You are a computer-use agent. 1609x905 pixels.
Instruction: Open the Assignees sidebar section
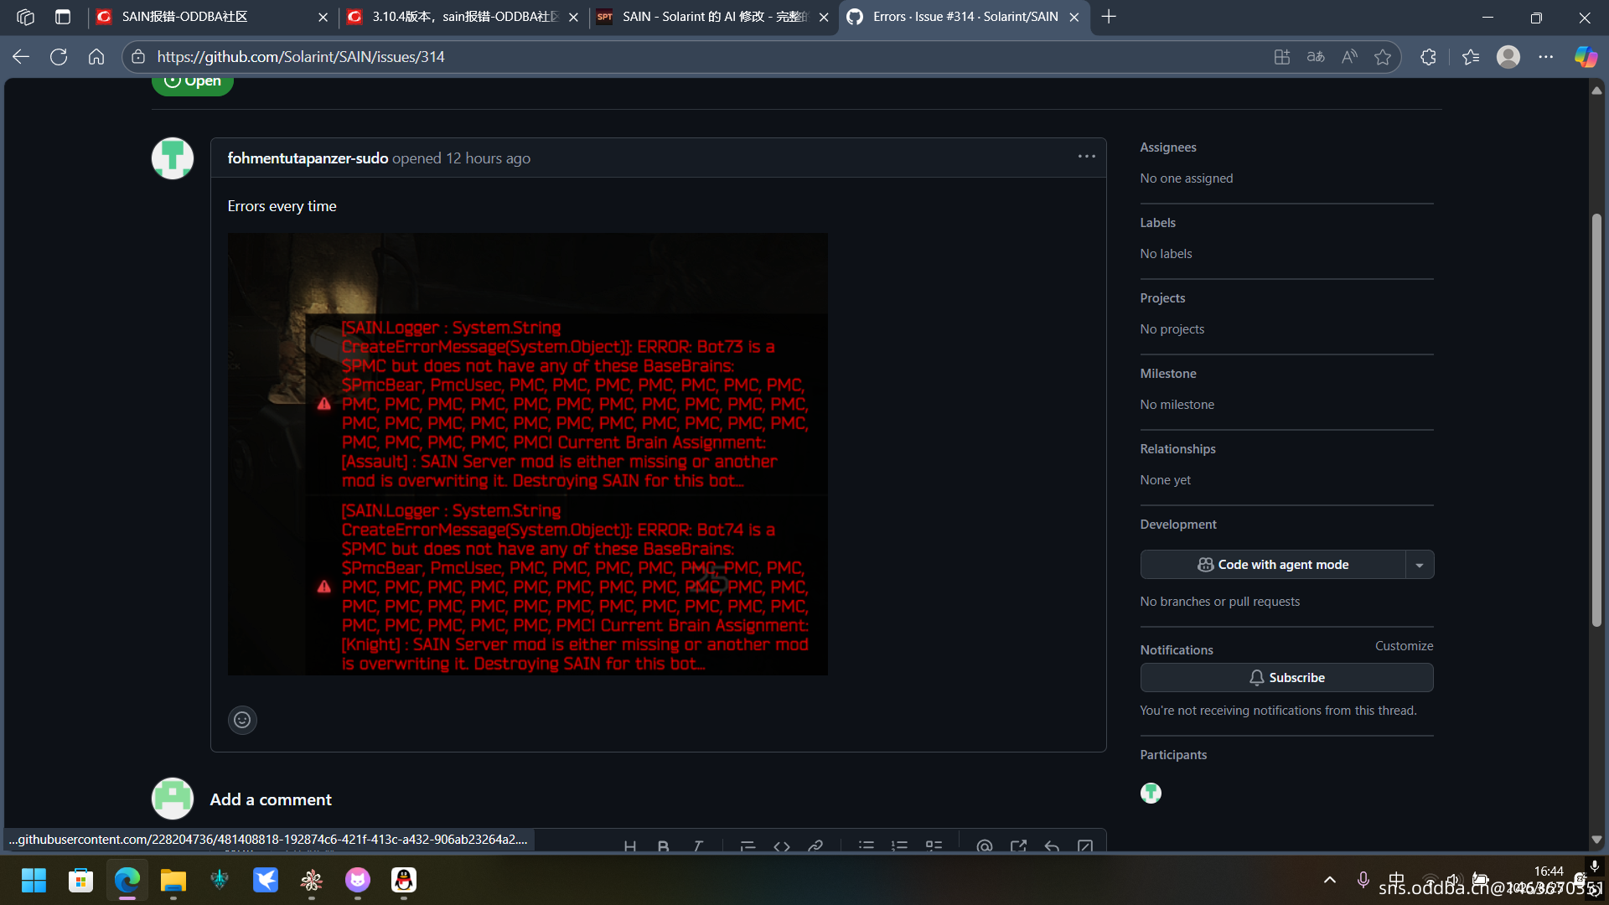[1168, 147]
